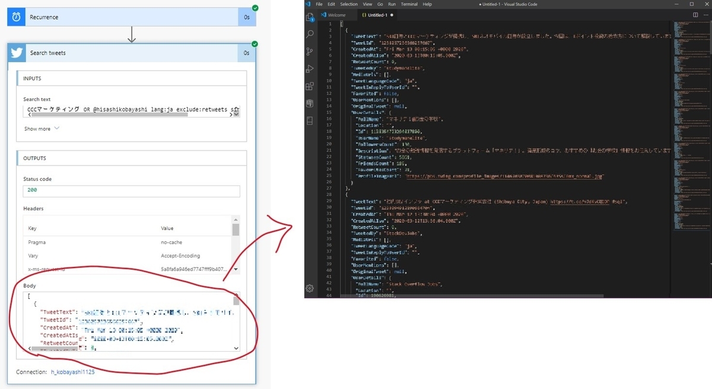This screenshot has width=712, height=389.
Task: Collapse the Search tweets step header
Action: 132,53
